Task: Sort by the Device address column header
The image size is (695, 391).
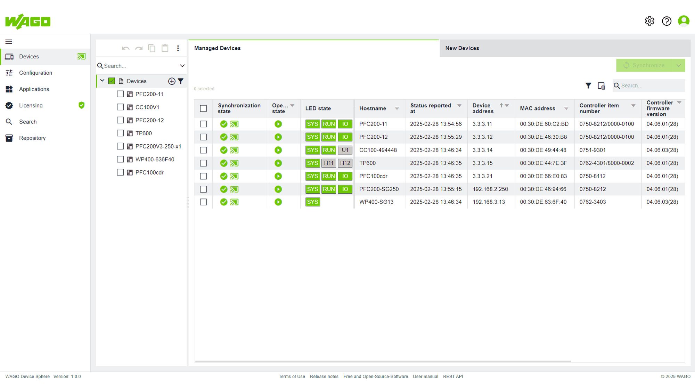Action: [483, 108]
